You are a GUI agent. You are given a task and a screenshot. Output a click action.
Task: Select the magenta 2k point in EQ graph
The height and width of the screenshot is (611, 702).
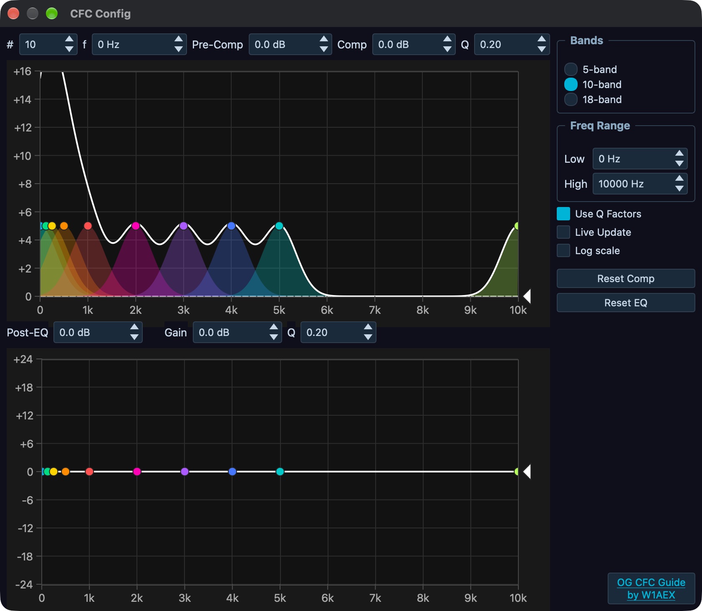coord(137,472)
